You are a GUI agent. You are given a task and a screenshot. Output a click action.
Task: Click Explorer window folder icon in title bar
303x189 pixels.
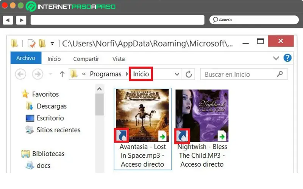pyautogui.click(x=14, y=43)
